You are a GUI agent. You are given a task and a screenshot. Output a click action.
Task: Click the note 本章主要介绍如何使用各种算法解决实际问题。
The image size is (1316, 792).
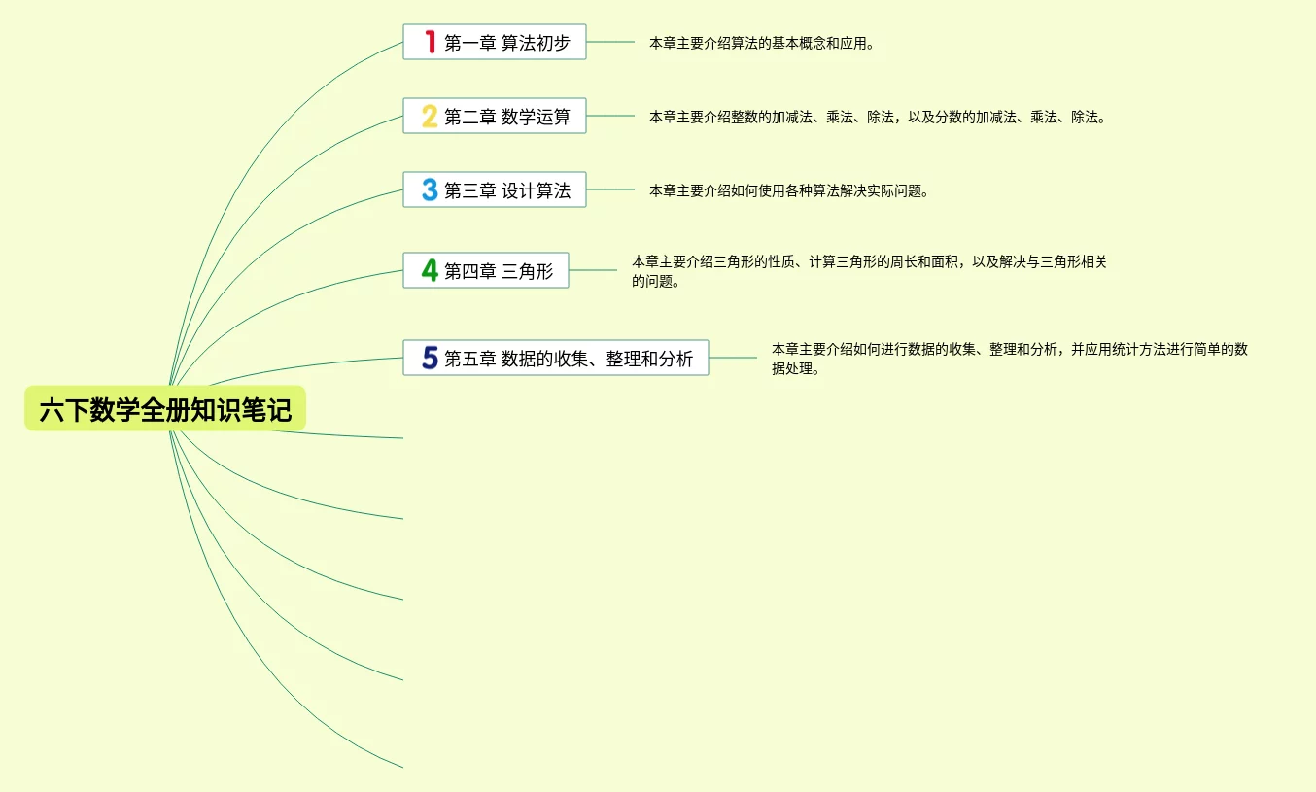pos(789,190)
